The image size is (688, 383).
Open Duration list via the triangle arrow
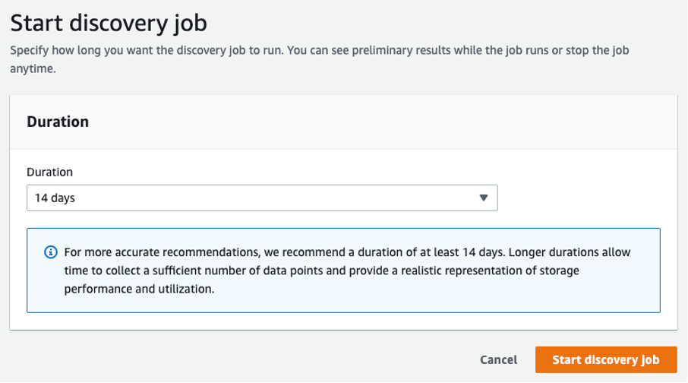click(x=484, y=198)
